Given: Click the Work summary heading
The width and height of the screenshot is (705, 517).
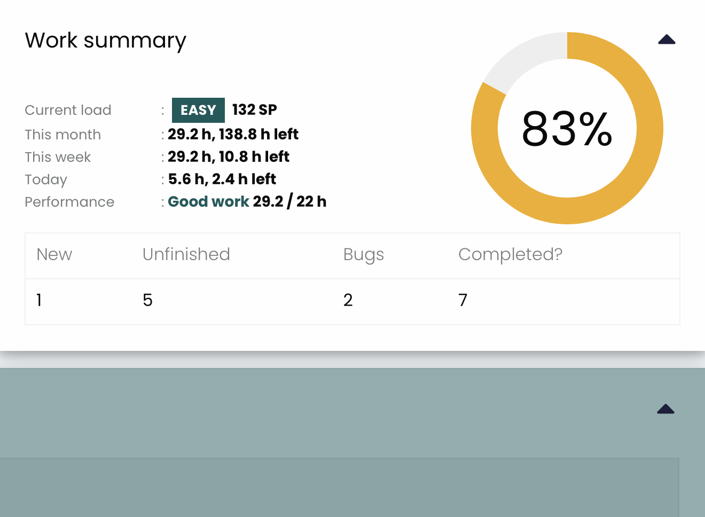Looking at the screenshot, I should (106, 41).
